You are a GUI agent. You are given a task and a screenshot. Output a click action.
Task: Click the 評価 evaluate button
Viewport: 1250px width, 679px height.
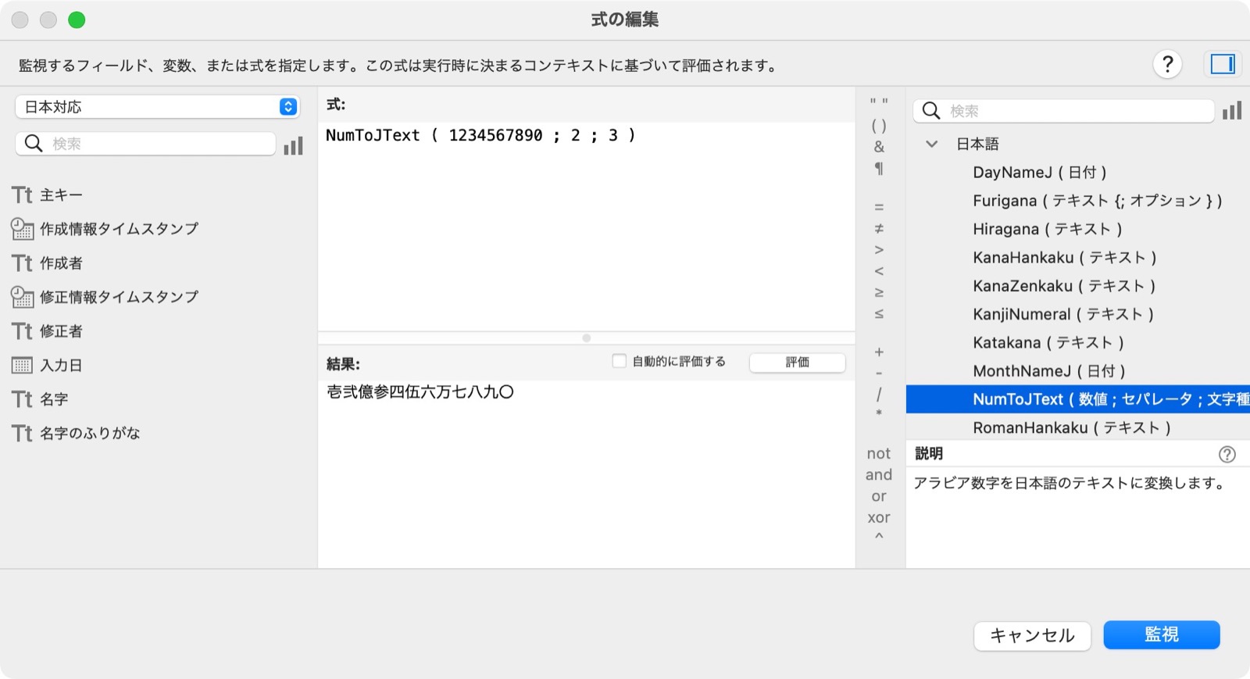(797, 362)
